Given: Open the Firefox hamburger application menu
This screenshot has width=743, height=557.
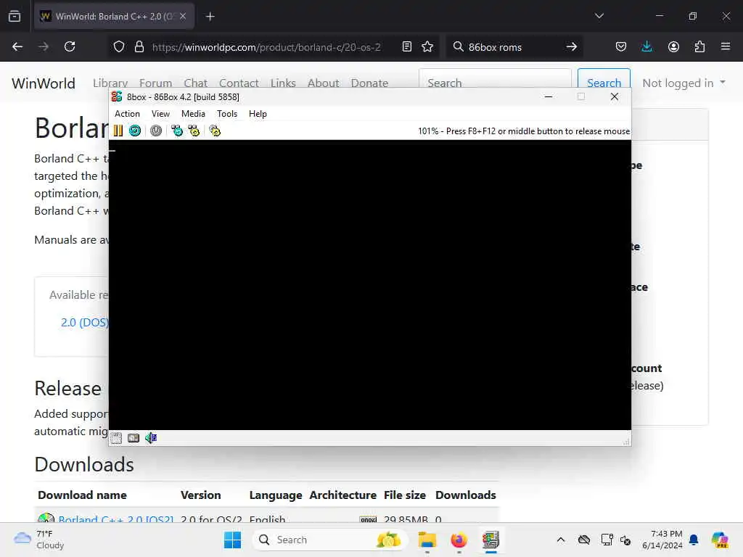Looking at the screenshot, I should pyautogui.click(x=726, y=46).
